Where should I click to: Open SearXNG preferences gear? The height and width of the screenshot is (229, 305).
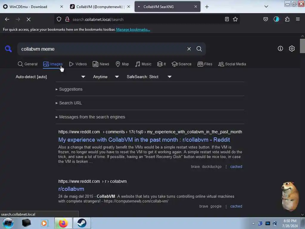pos(292,49)
